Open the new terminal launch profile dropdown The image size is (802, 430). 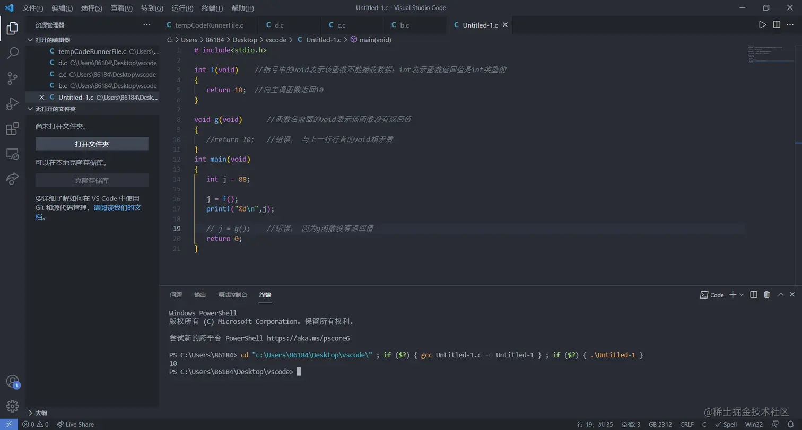coord(742,295)
